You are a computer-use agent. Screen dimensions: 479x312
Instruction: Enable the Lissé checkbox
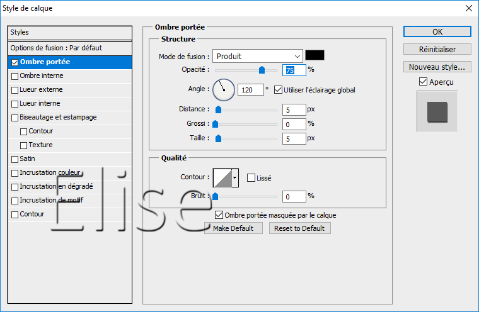tap(251, 178)
